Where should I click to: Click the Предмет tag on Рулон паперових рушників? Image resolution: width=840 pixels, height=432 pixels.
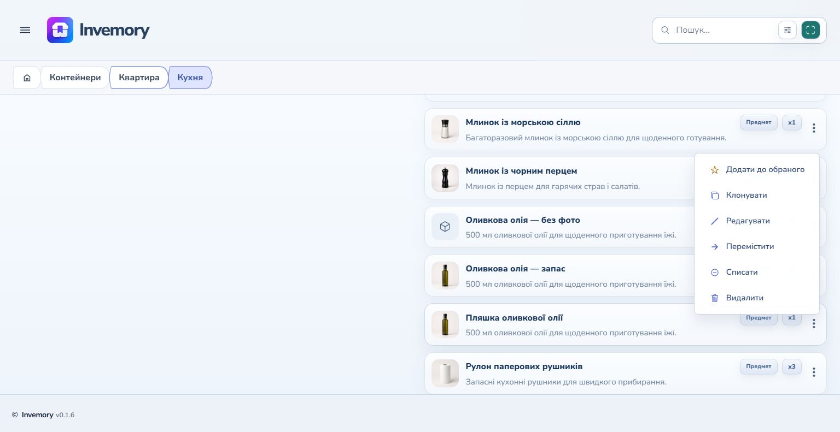pos(759,366)
